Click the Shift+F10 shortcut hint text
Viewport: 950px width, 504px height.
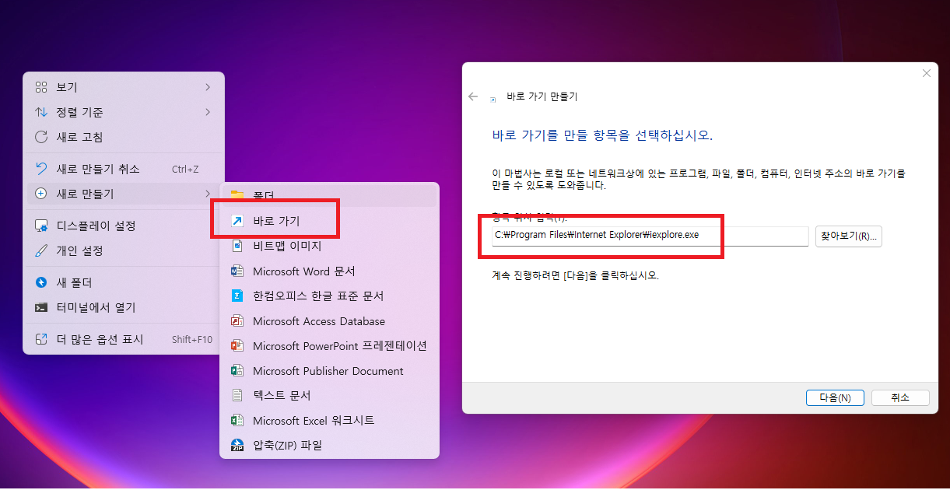(x=192, y=339)
